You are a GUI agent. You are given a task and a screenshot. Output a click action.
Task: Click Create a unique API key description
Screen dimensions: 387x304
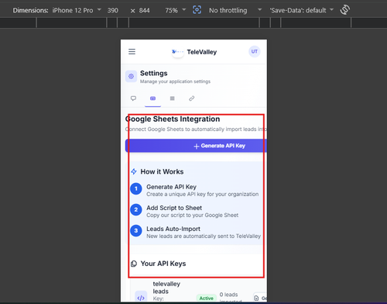tap(203, 194)
